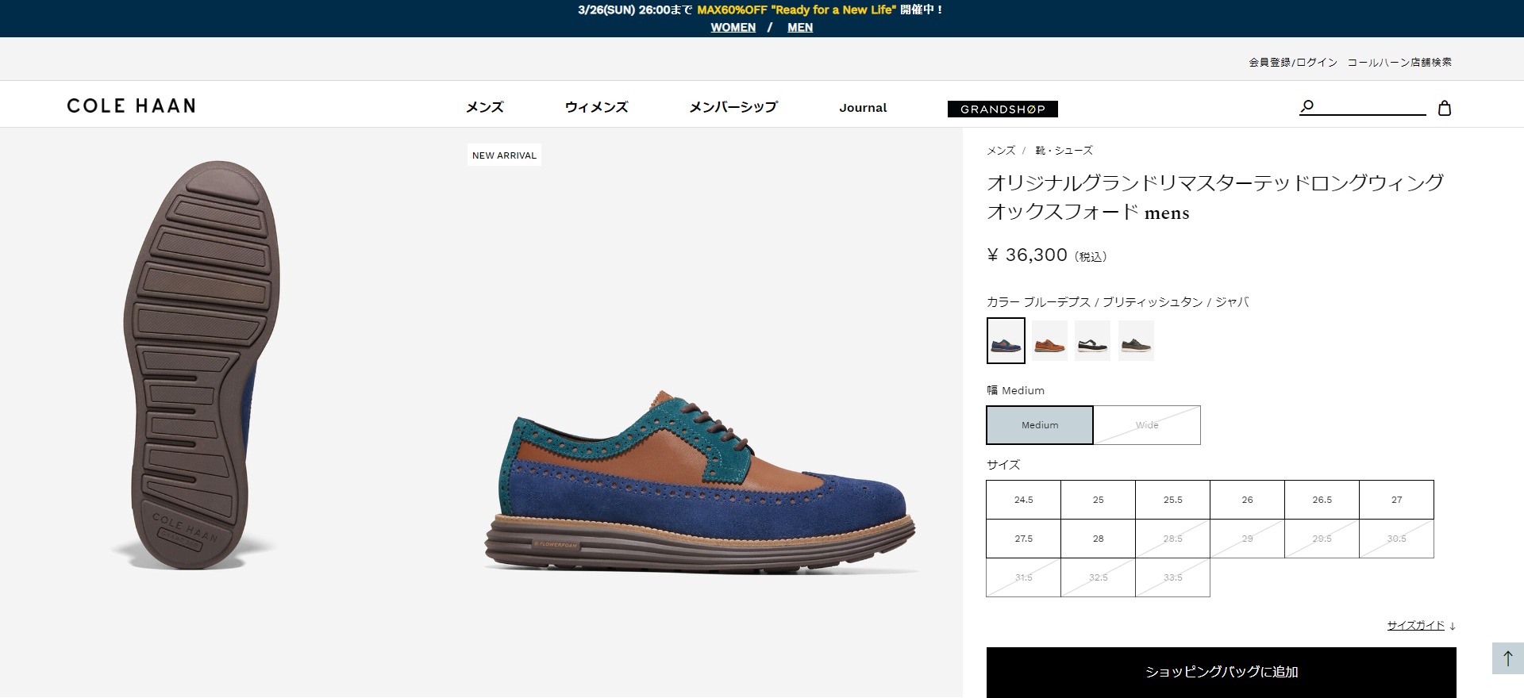Click 靴・シューズ breadcrumb link
The width and height of the screenshot is (1524, 698).
(1064, 150)
